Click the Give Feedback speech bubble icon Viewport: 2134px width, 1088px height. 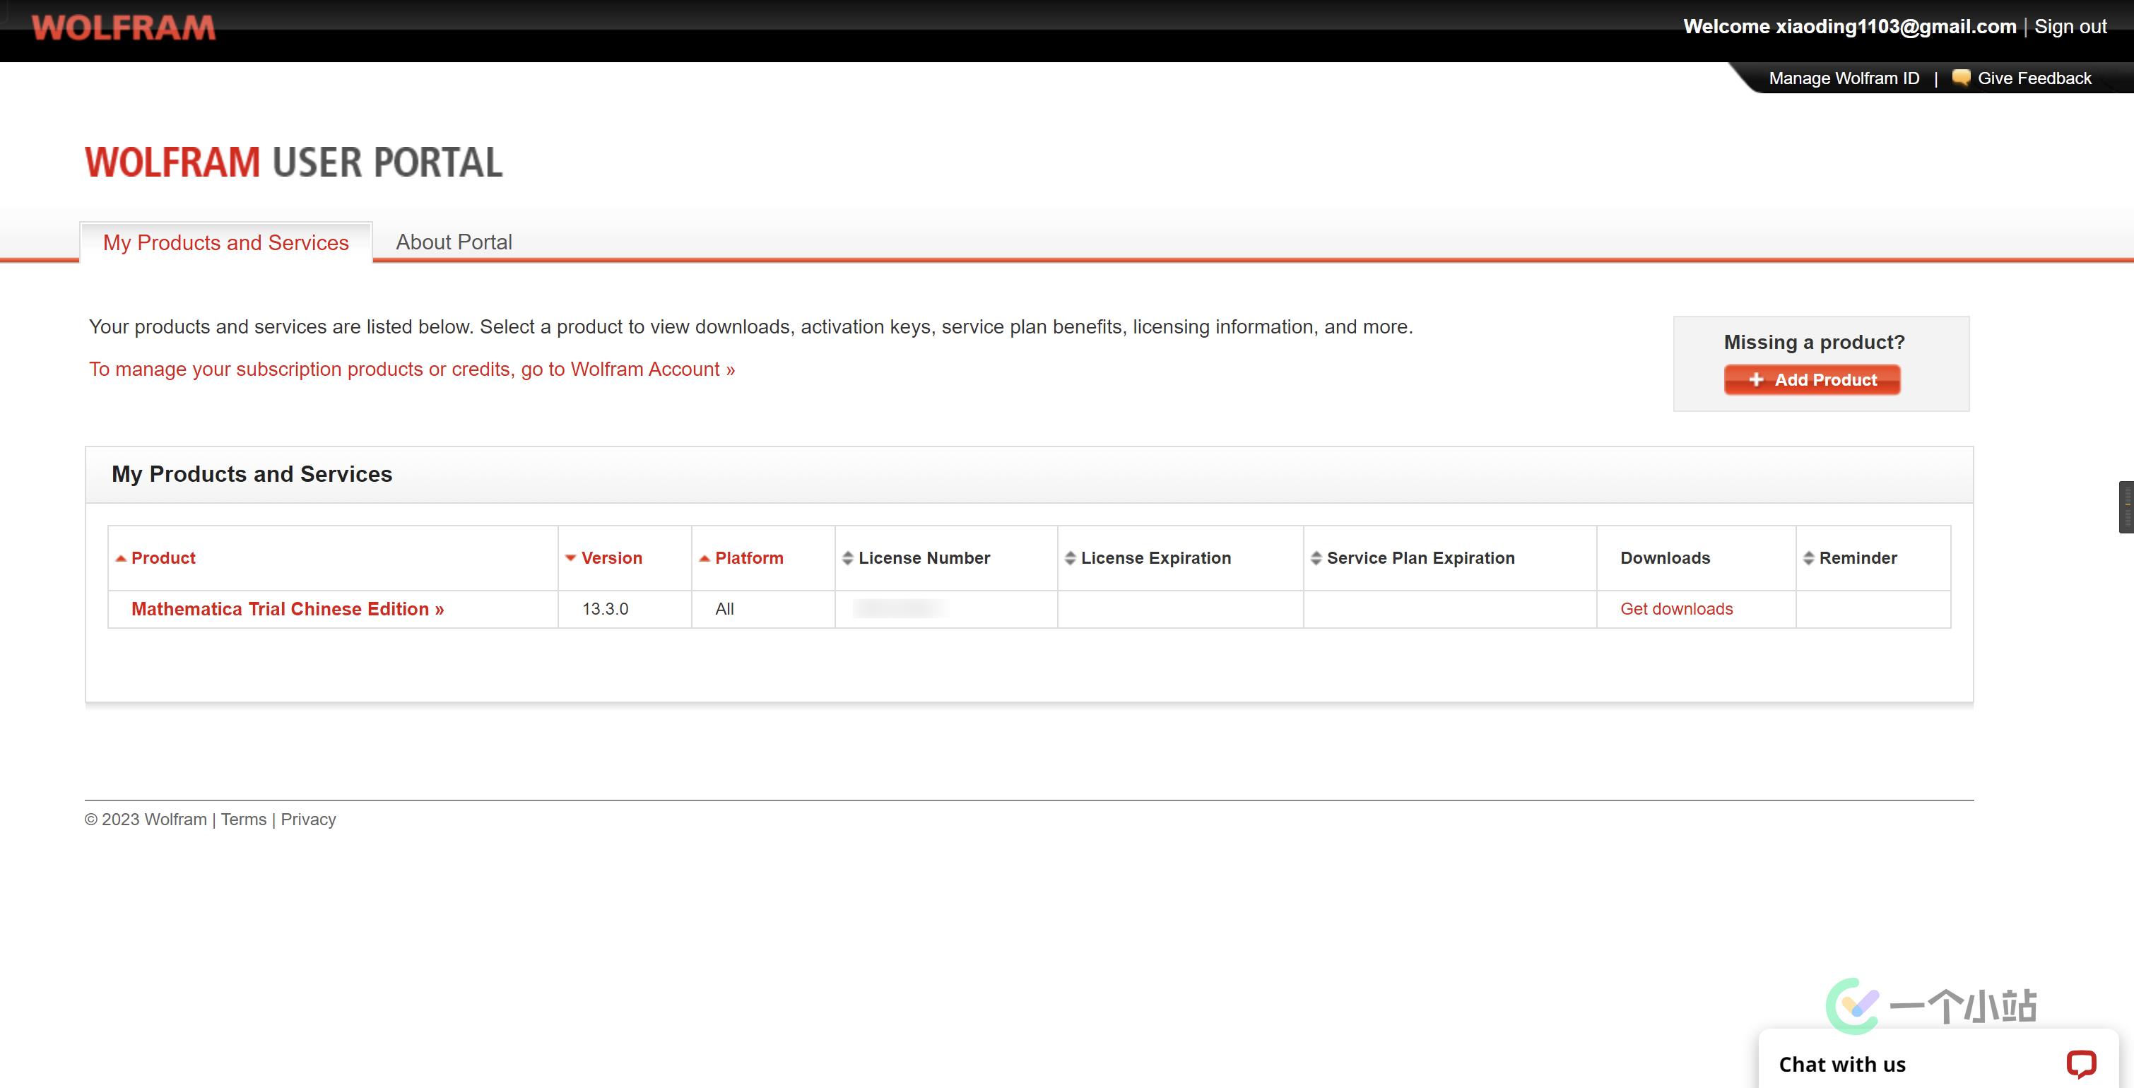click(x=1960, y=78)
